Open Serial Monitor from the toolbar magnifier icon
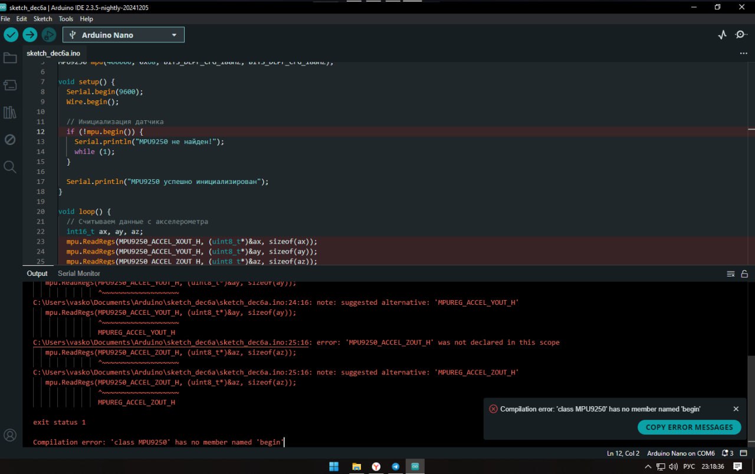The width and height of the screenshot is (755, 474). click(x=741, y=35)
